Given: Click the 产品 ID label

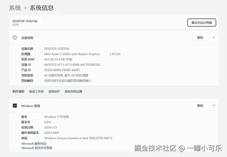Looking at the screenshot, I should pyautogui.click(x=26, y=70).
